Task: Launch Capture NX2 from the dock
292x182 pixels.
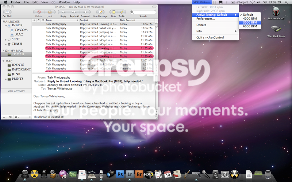Action: click(x=149, y=174)
